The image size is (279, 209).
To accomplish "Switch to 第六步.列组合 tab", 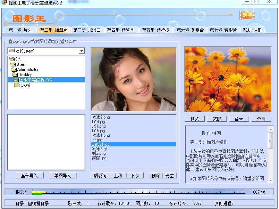I will coord(190,30).
